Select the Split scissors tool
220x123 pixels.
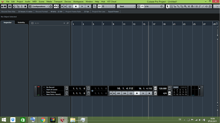coord(175,6)
